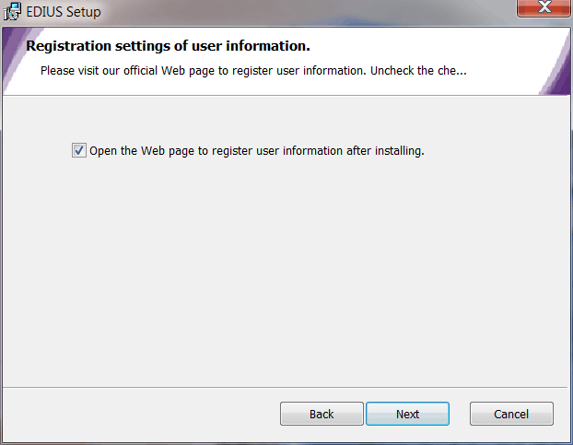This screenshot has width=573, height=445.
Task: Click the blank title bar area beside 'EDIUS Setup'
Action: click(x=307, y=12)
